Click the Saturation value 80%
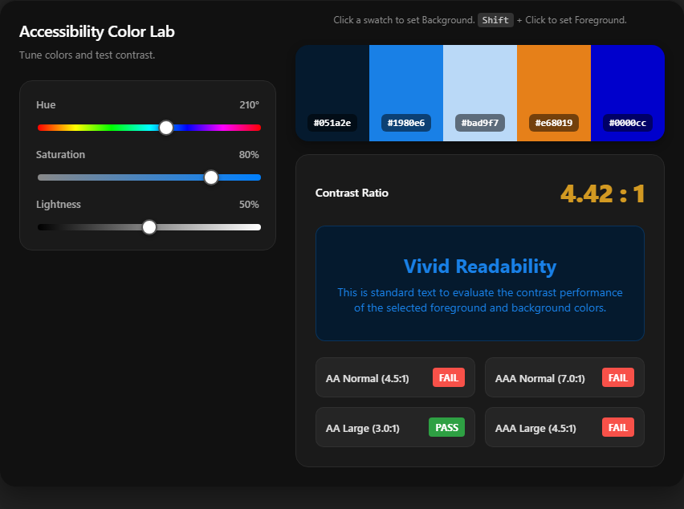 coord(249,155)
